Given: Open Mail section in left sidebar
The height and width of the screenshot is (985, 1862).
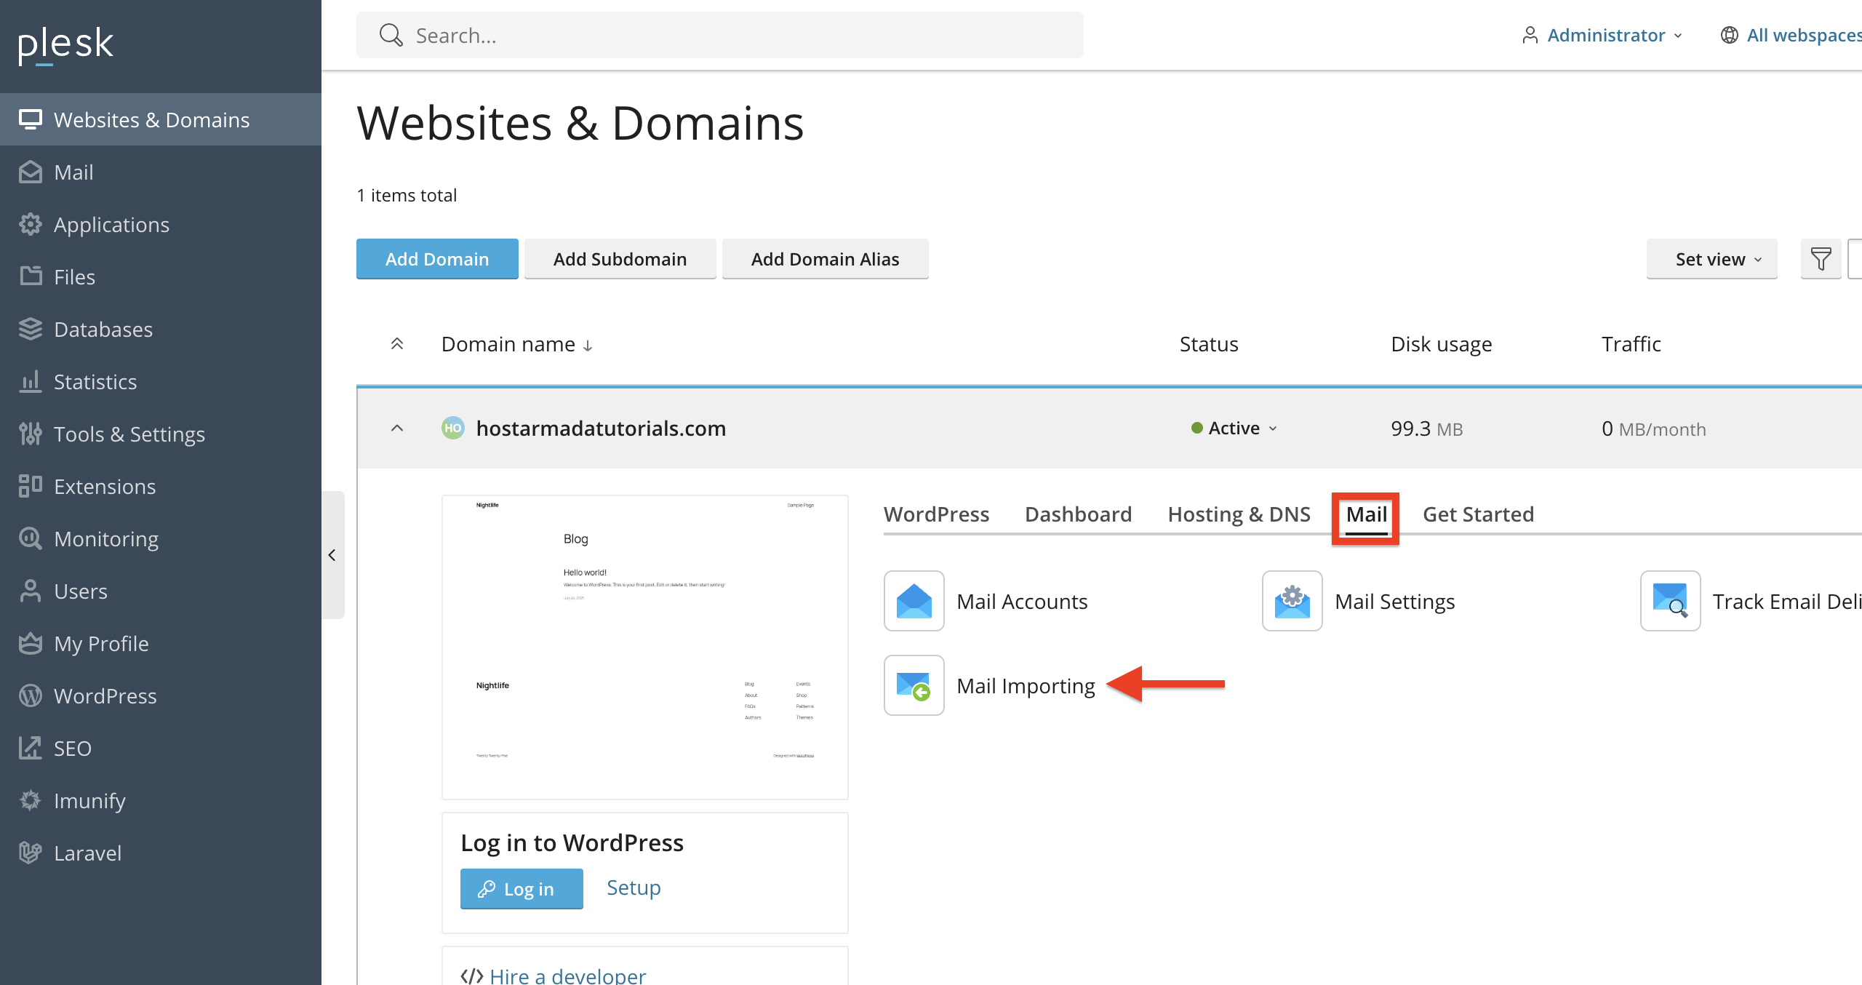Looking at the screenshot, I should [x=160, y=172].
